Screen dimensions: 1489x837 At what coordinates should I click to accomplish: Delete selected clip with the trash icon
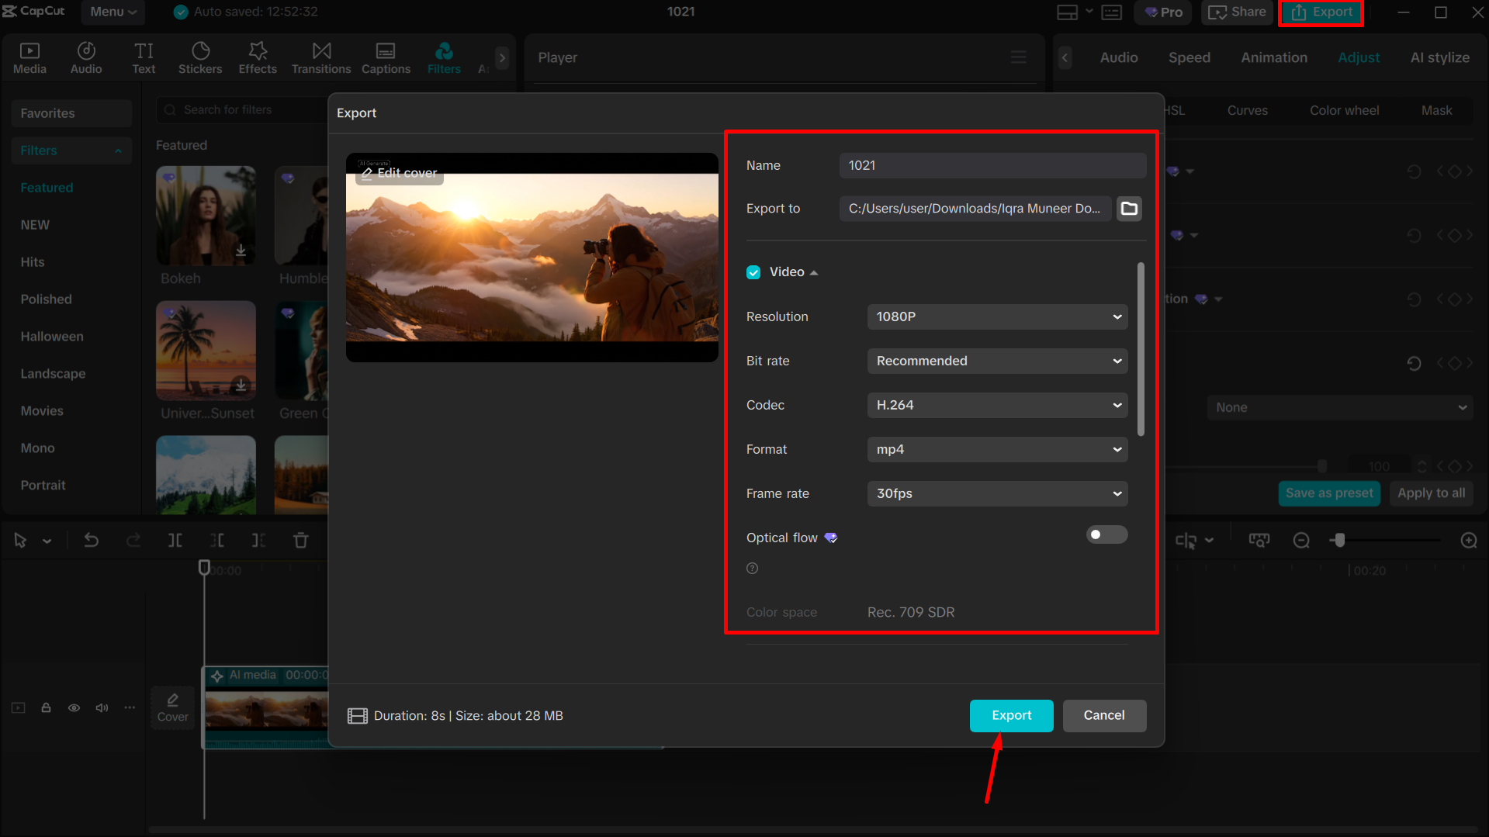(300, 540)
